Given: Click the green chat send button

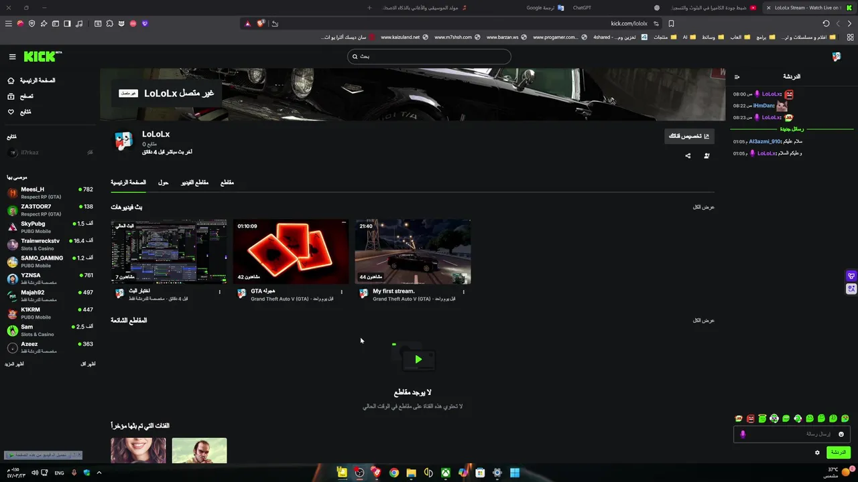Looking at the screenshot, I should (839, 453).
